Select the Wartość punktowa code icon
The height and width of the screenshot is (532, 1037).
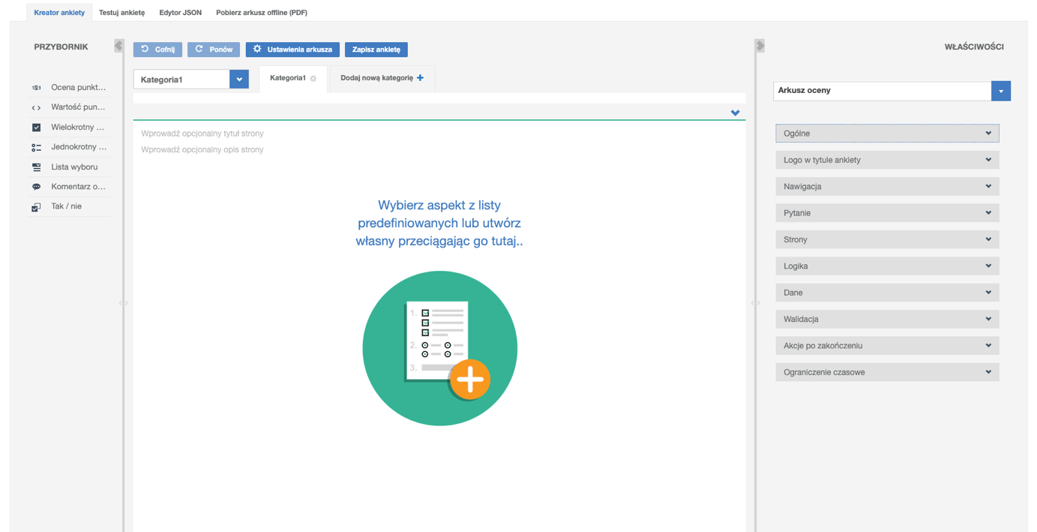point(36,107)
